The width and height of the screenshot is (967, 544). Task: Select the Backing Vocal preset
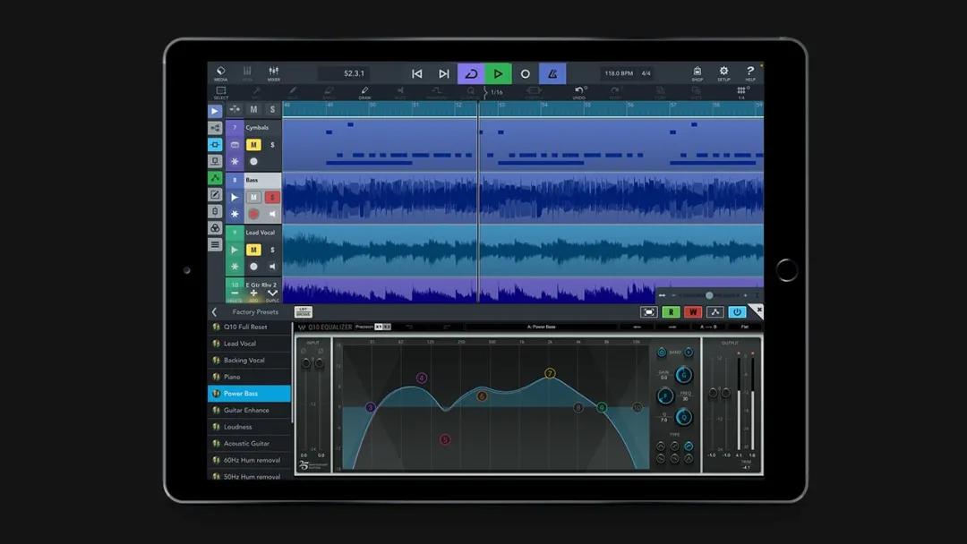pyautogui.click(x=250, y=360)
